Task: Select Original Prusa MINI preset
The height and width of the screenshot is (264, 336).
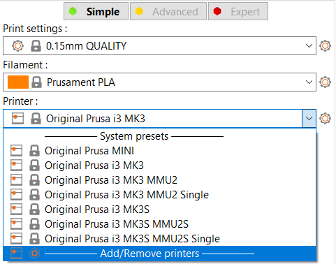Action: 159,151
